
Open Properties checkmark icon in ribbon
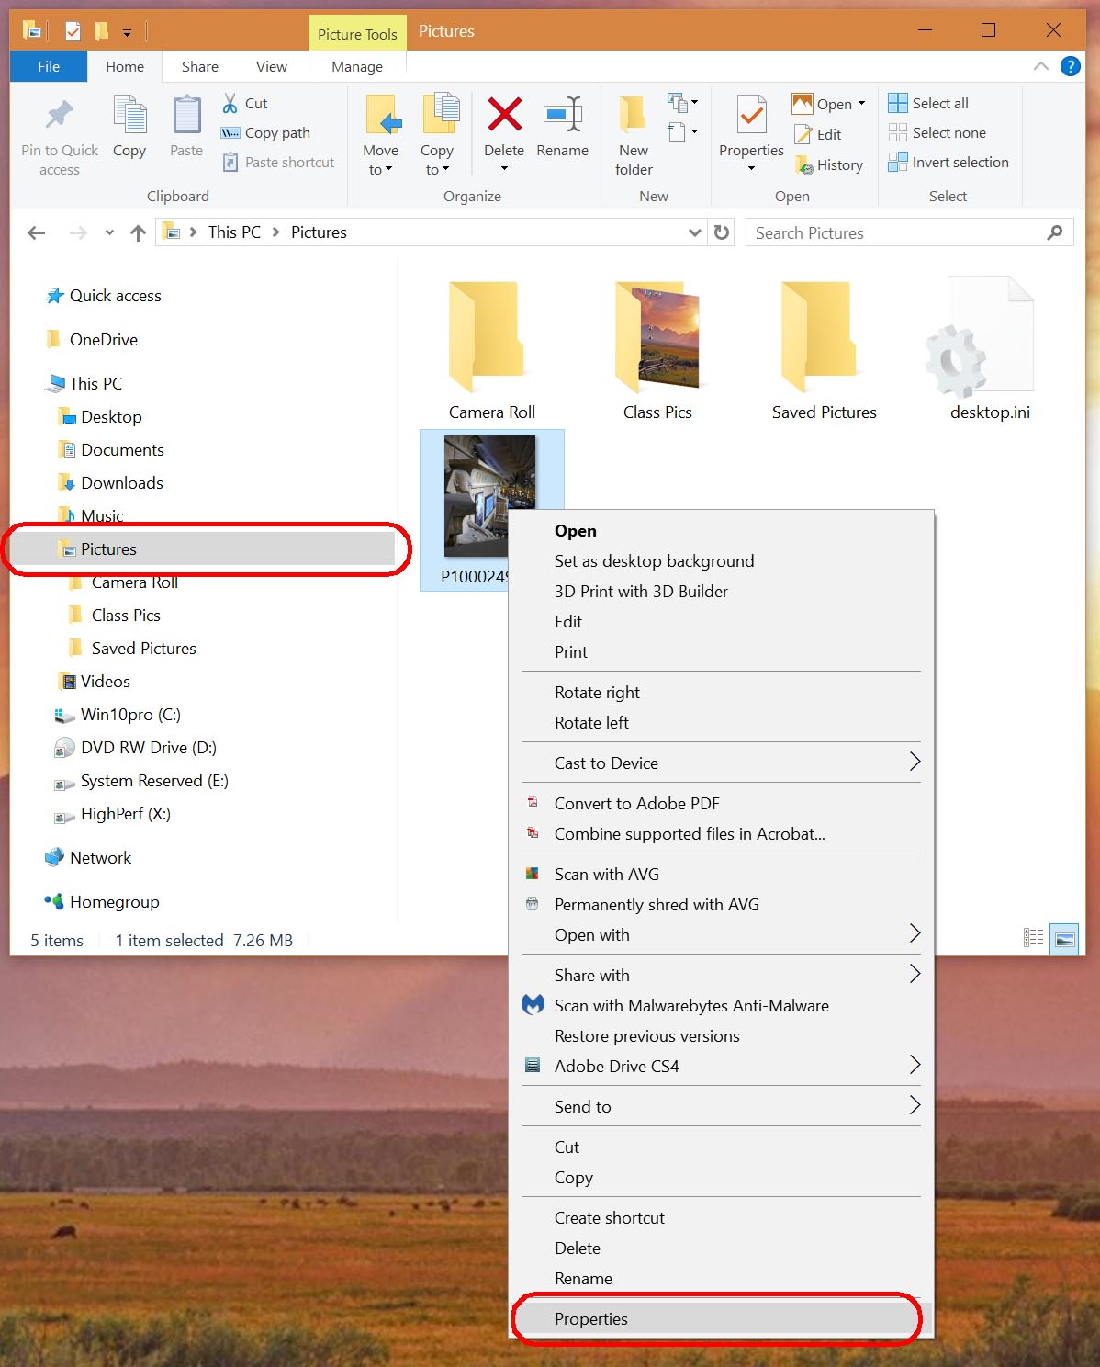point(752,115)
